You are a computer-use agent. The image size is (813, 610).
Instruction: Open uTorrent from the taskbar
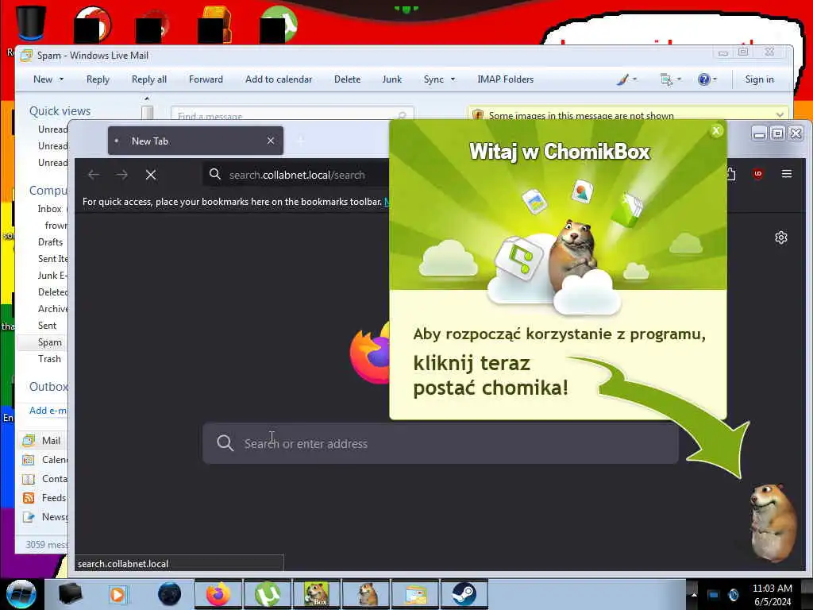268,594
